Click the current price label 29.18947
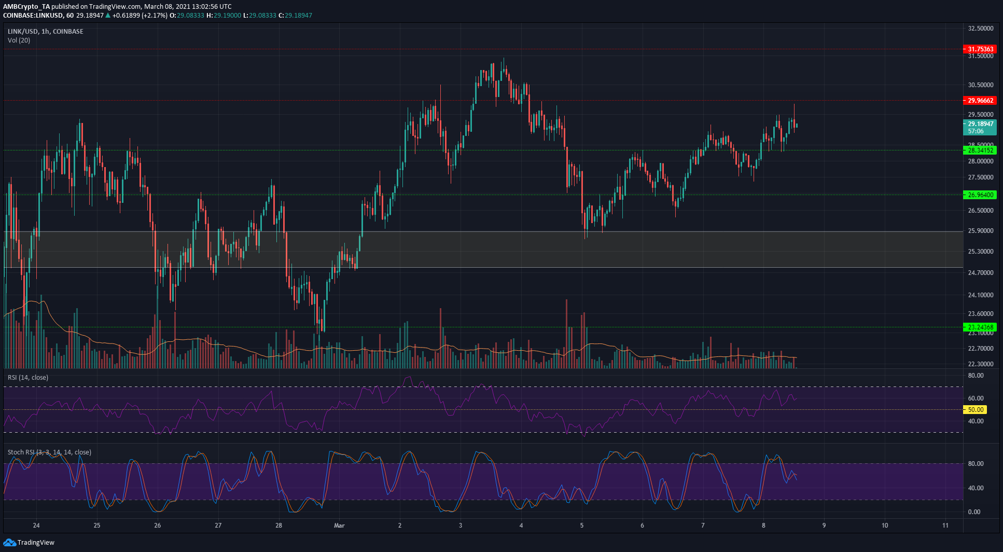Screen dimensions: 1003x552 coord(980,124)
